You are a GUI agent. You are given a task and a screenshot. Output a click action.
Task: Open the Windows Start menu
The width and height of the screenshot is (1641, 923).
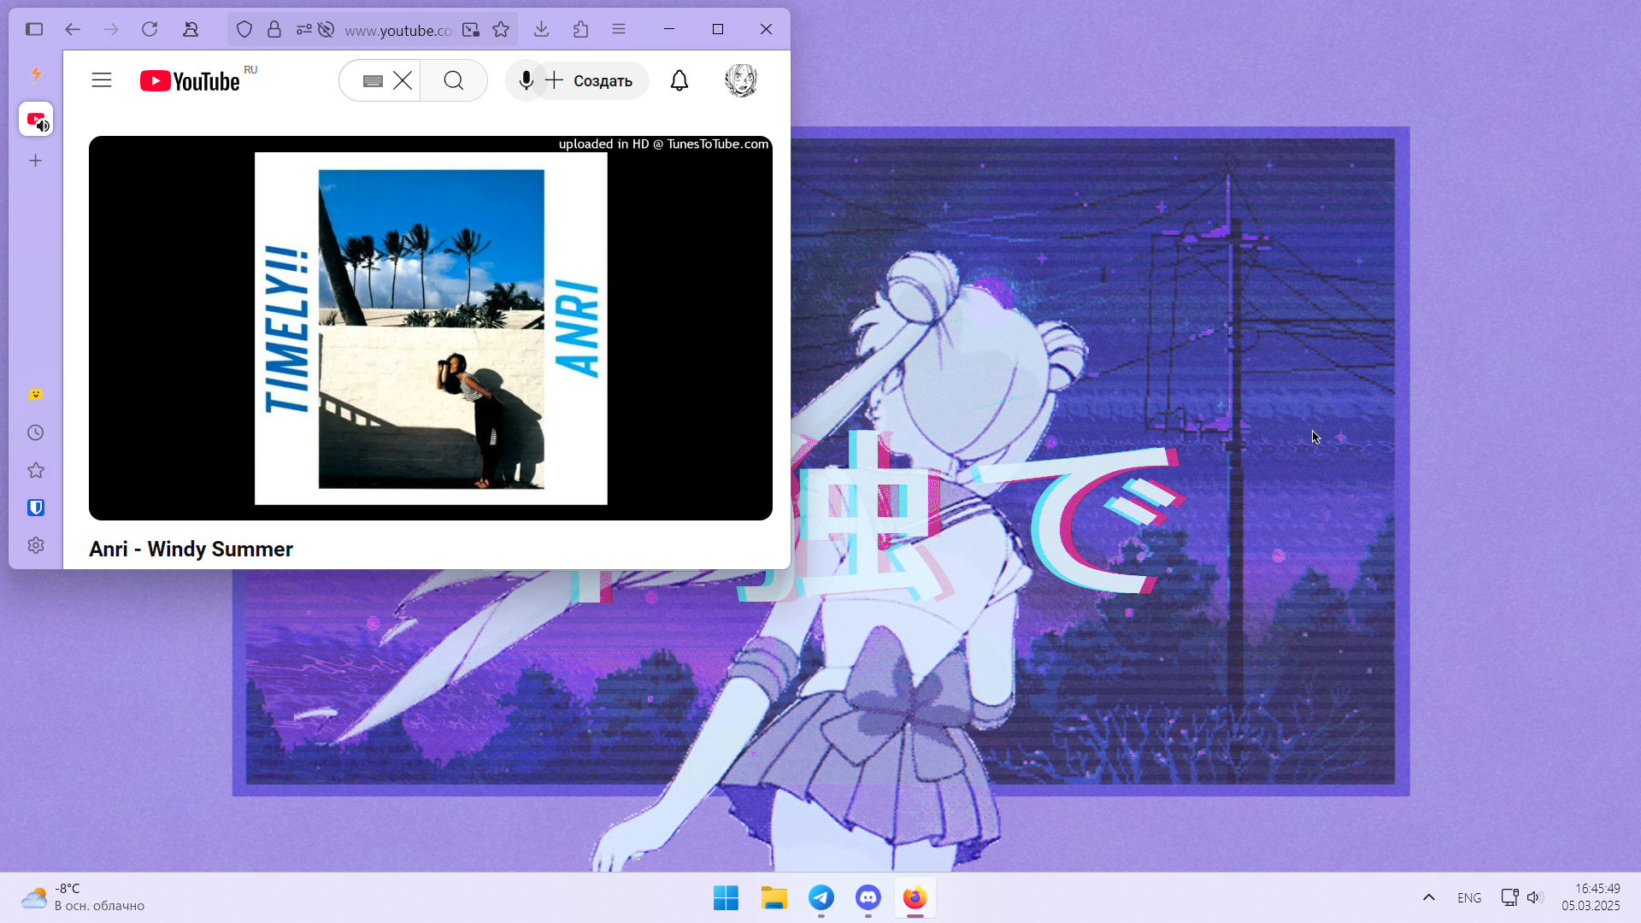tap(726, 898)
